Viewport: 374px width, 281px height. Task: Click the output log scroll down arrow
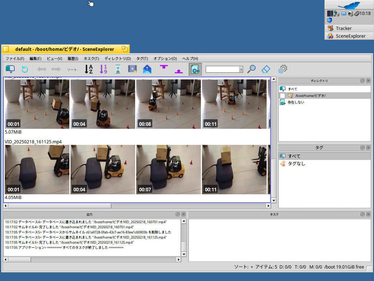tap(184, 254)
